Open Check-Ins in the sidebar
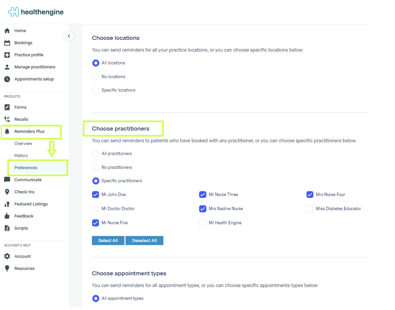Screen dimensions: 395x310 24,192
